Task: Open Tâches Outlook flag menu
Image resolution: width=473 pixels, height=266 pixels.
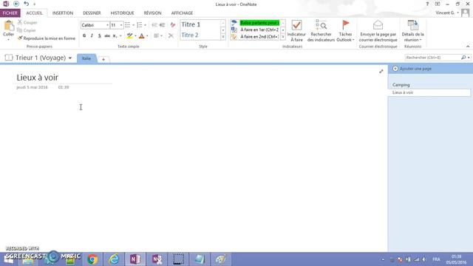Action: [345, 31]
